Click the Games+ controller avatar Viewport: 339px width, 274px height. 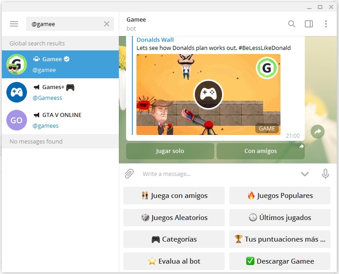(x=17, y=92)
